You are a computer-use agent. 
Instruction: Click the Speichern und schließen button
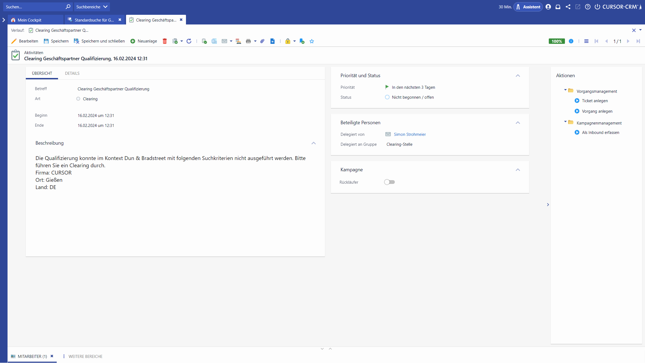coord(99,41)
